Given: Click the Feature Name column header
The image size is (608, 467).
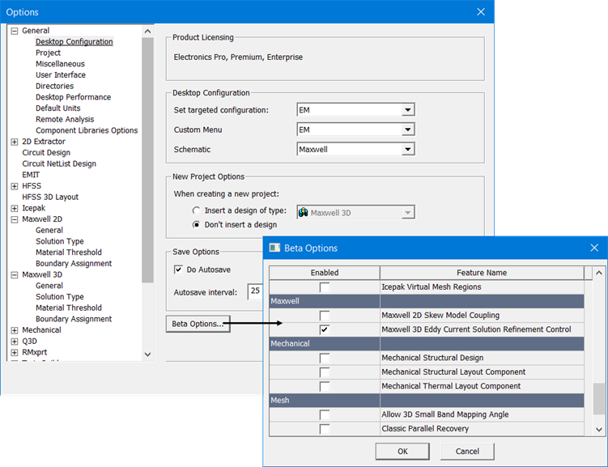Looking at the screenshot, I should 482,273.
